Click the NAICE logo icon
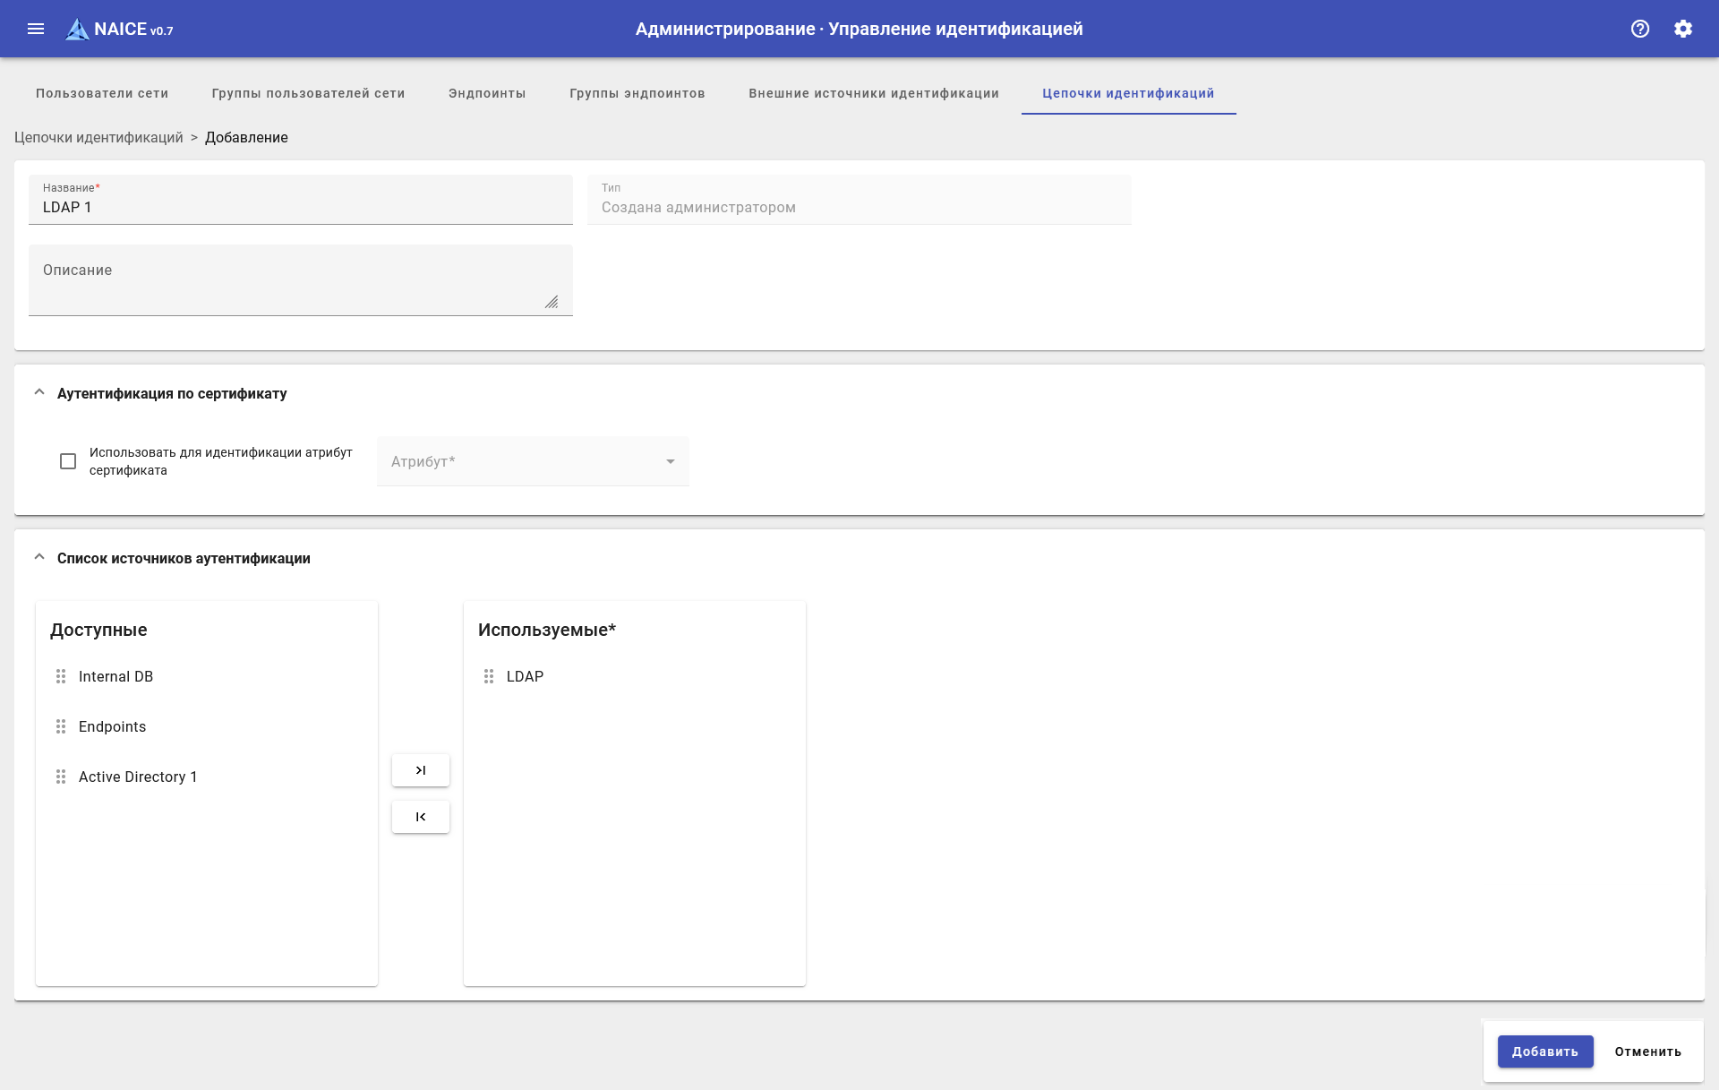The width and height of the screenshot is (1719, 1090). coord(77,30)
